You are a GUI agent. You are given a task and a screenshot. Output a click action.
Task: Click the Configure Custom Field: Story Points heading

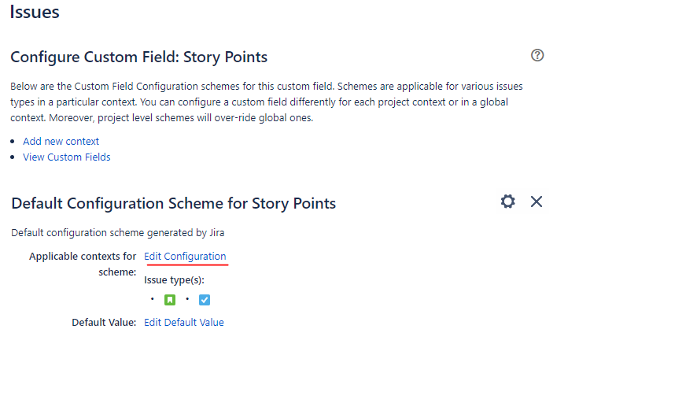[138, 57]
